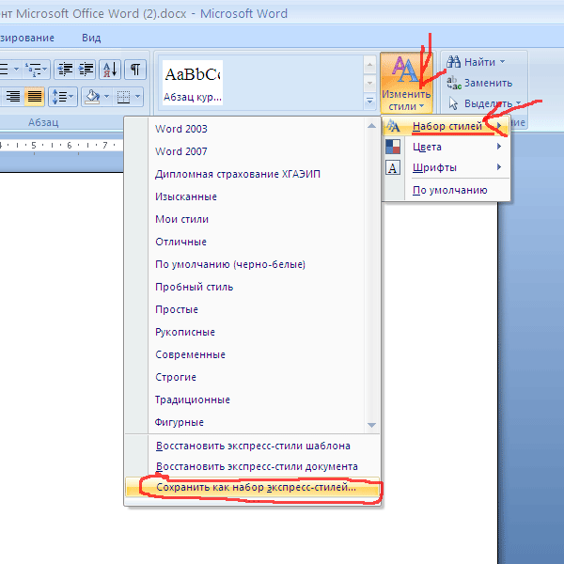Toggle show paragraph marks (¶)
The width and height of the screenshot is (564, 564).
135,69
